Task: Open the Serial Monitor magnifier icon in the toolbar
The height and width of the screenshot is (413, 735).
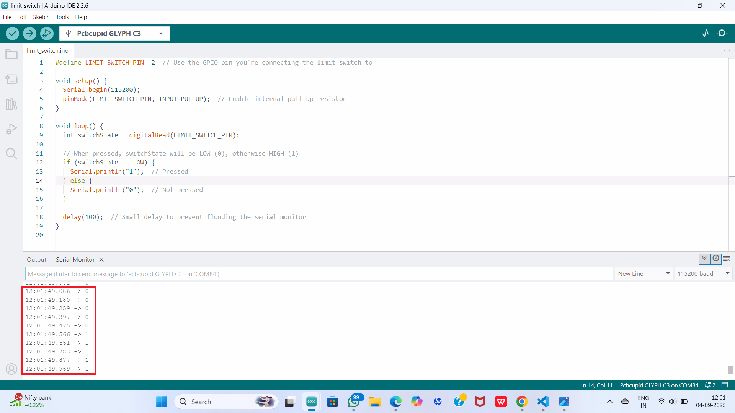Action: click(722, 33)
